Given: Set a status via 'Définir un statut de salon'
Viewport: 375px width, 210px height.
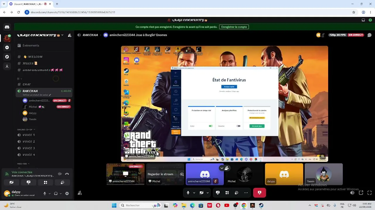Looking at the screenshot, I should click(37, 95).
